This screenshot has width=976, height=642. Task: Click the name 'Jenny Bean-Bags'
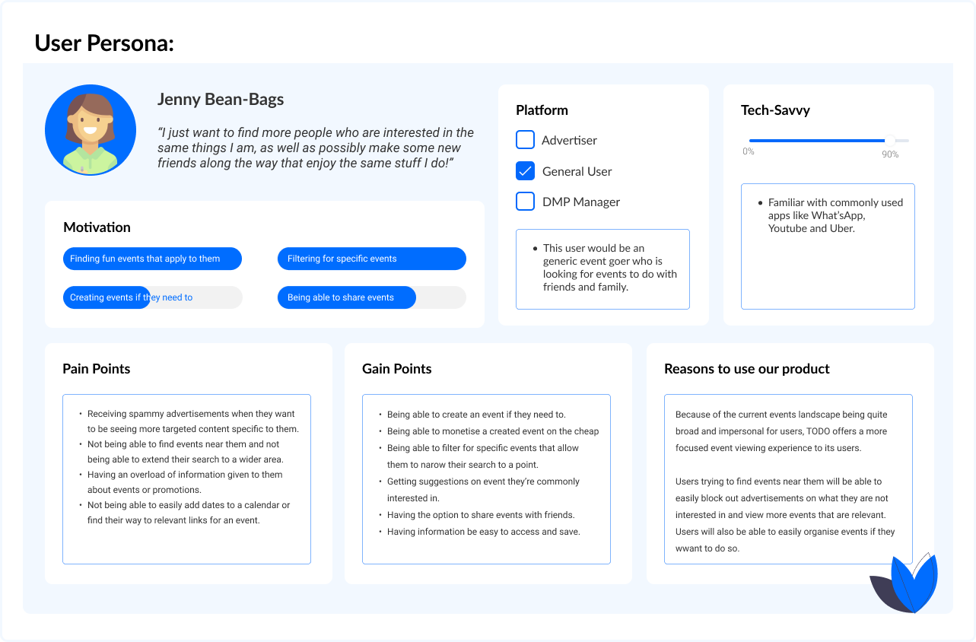click(221, 99)
